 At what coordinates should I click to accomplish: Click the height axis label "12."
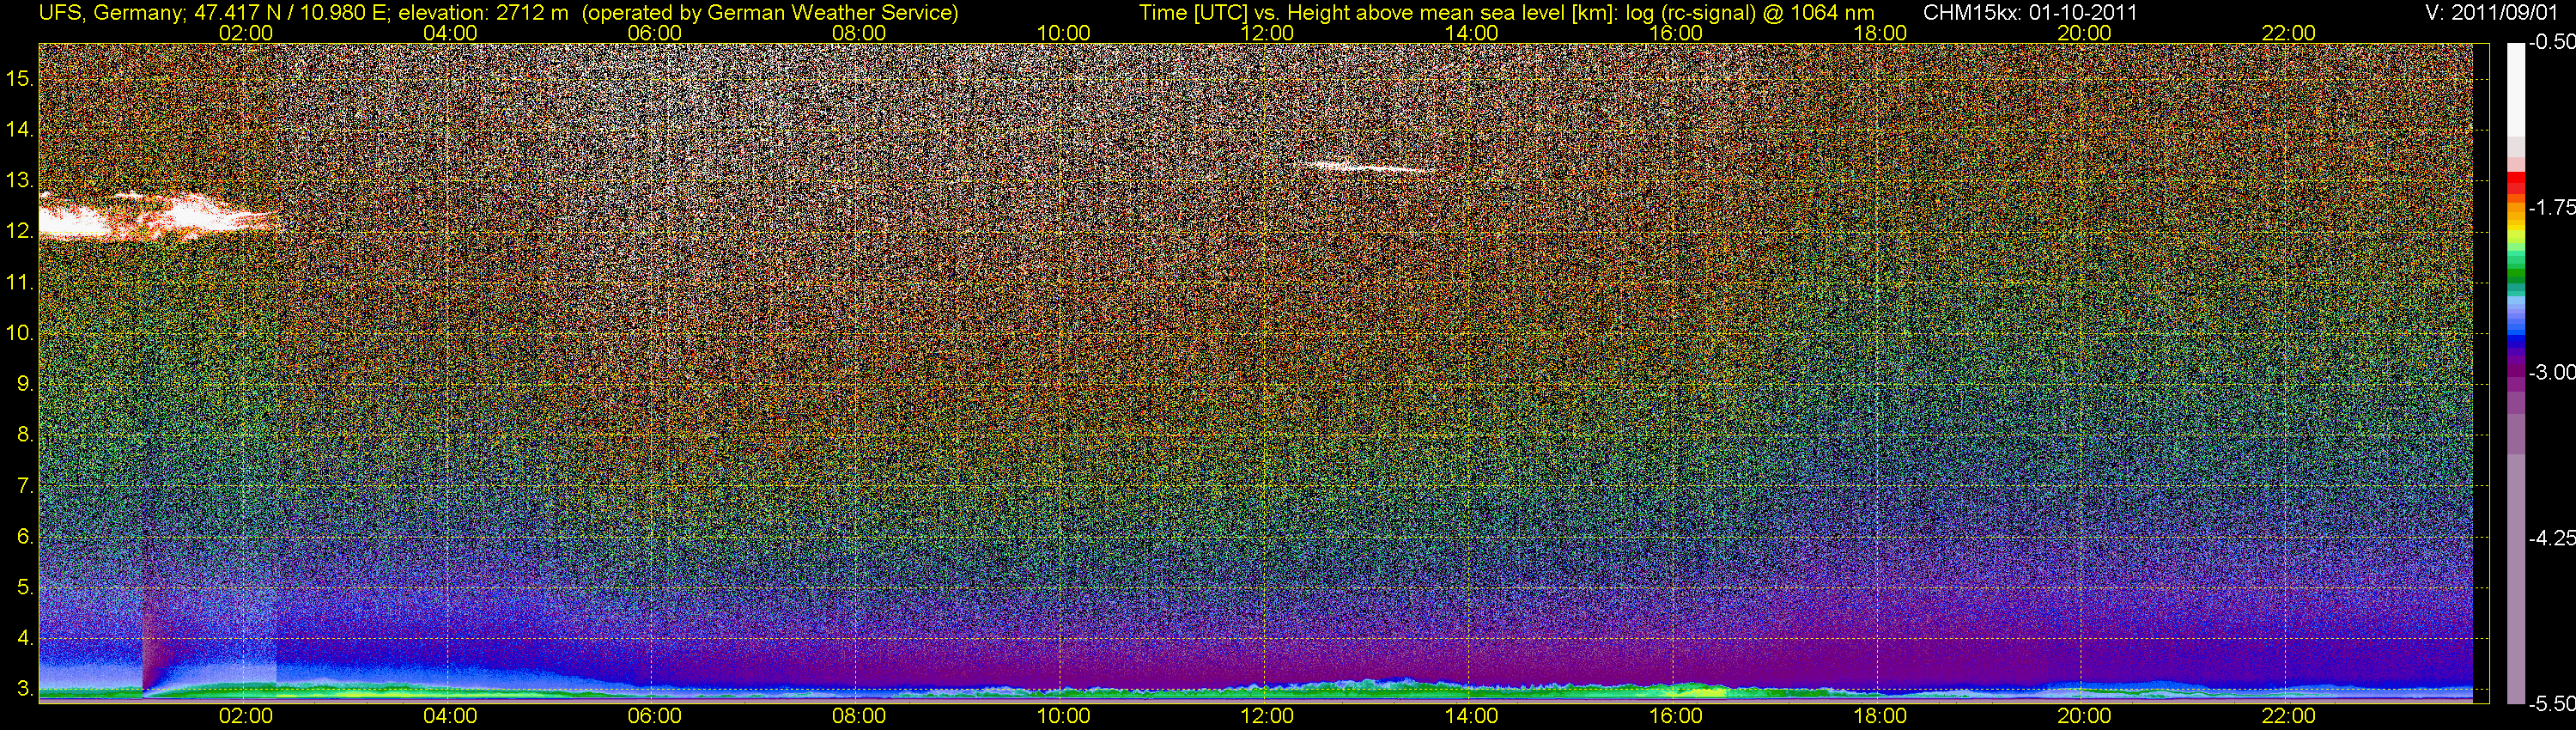[21, 231]
